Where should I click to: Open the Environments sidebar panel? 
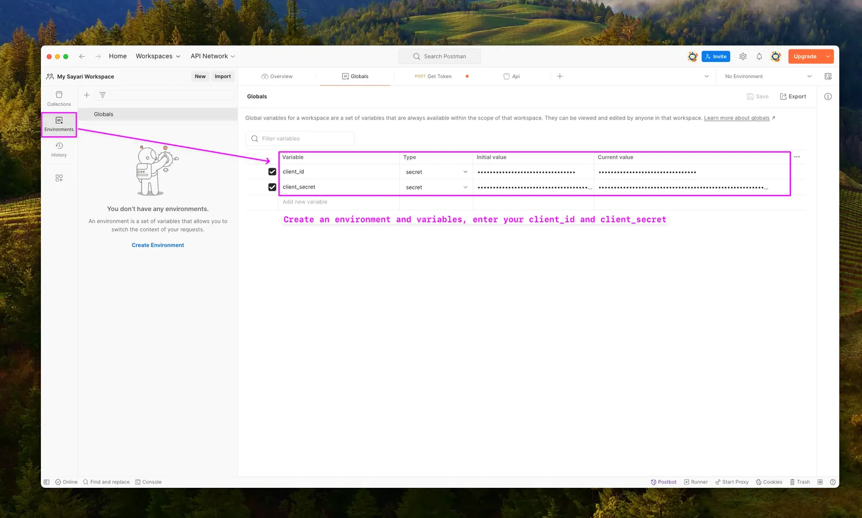tap(59, 124)
